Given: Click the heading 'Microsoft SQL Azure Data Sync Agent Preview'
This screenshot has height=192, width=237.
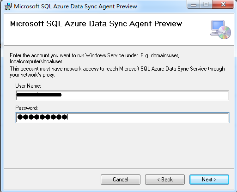Looking at the screenshot, I should point(96,24).
